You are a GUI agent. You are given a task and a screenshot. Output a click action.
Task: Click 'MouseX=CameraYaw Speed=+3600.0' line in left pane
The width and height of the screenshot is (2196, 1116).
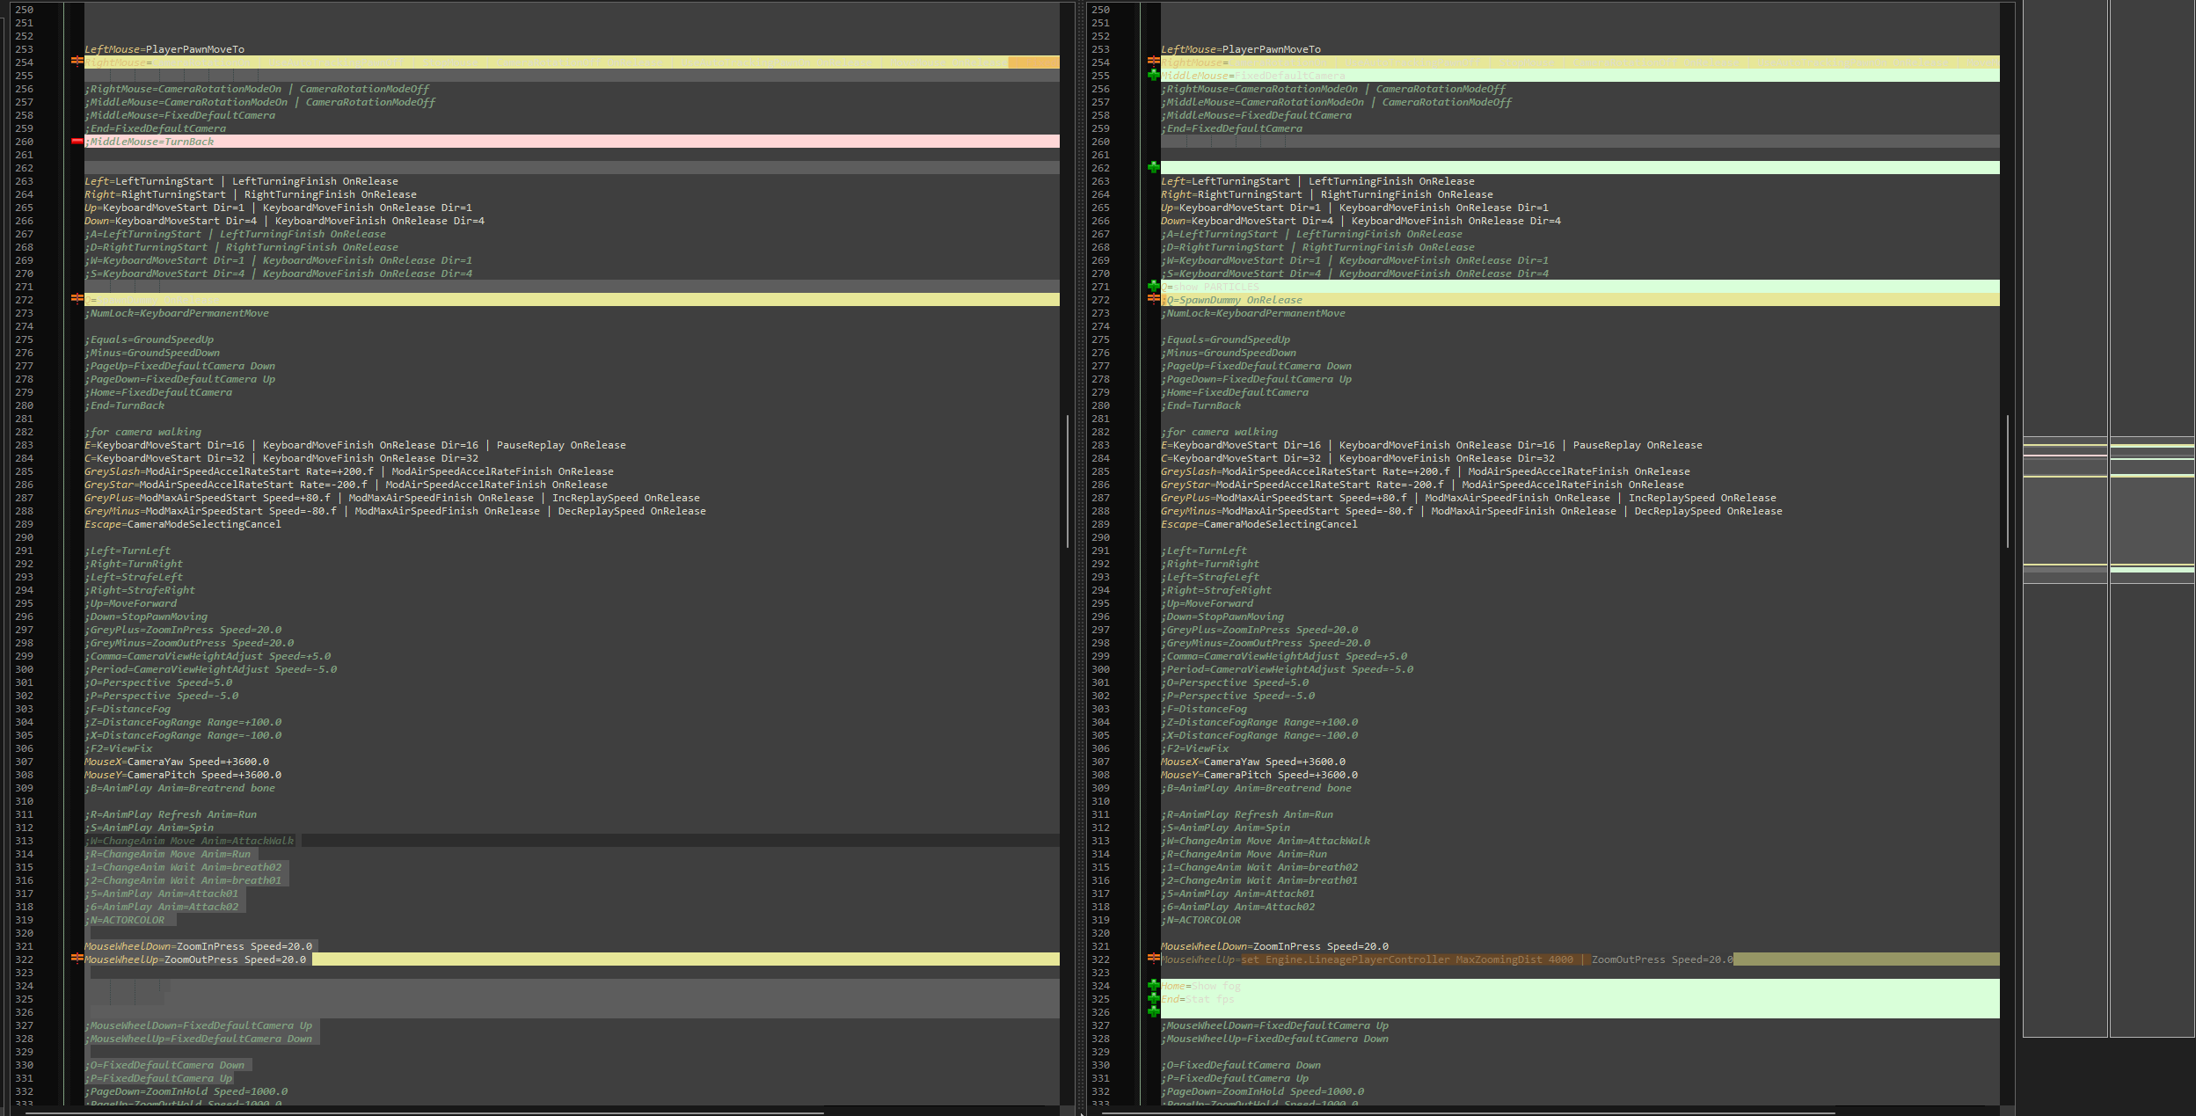pyautogui.click(x=177, y=762)
